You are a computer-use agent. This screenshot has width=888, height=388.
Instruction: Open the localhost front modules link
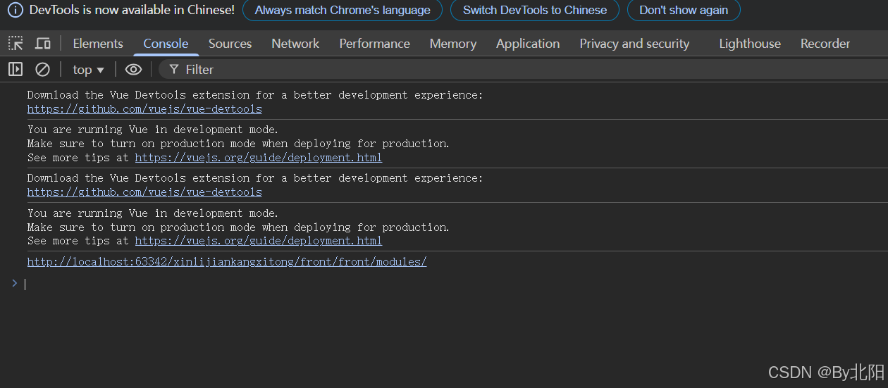(227, 262)
